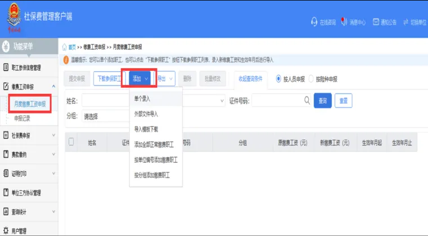Viewport: 428px width, 236px height.
Task: Open 消息中心 message icon in header
Action: click(x=345, y=23)
